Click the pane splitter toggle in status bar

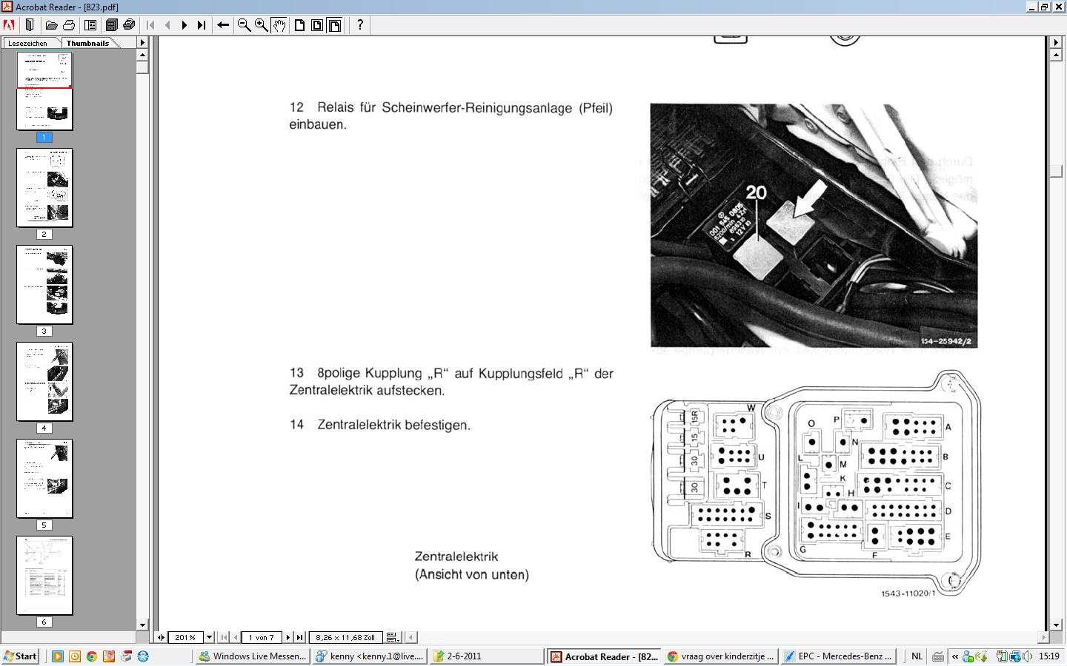pos(162,637)
